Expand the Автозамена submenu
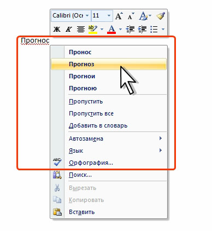This screenshot has width=212, height=231. [x=109, y=138]
